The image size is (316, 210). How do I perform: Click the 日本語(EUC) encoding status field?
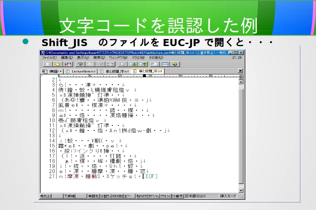(x=196, y=196)
